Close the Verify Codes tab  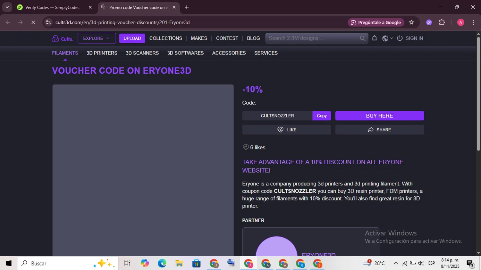(90, 7)
